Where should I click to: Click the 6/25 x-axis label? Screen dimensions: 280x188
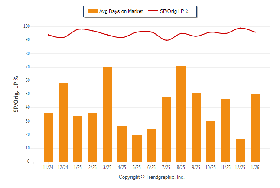151,167
